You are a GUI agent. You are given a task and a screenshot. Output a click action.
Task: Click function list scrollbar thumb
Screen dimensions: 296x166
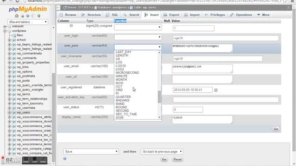[160, 97]
